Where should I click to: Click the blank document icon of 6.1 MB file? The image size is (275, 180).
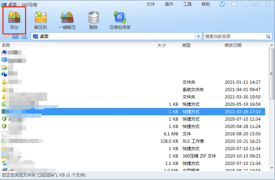(x=4, y=134)
